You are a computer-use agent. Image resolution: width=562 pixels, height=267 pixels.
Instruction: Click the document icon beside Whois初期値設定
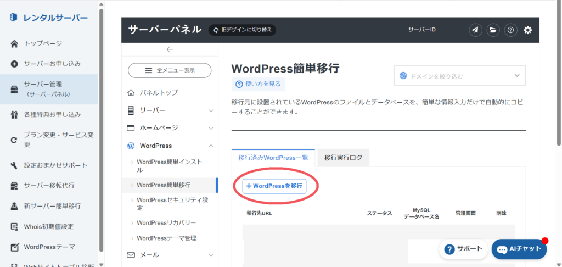tap(14, 227)
